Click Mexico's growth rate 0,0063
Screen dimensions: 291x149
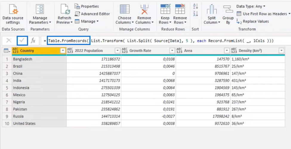tap(148, 95)
